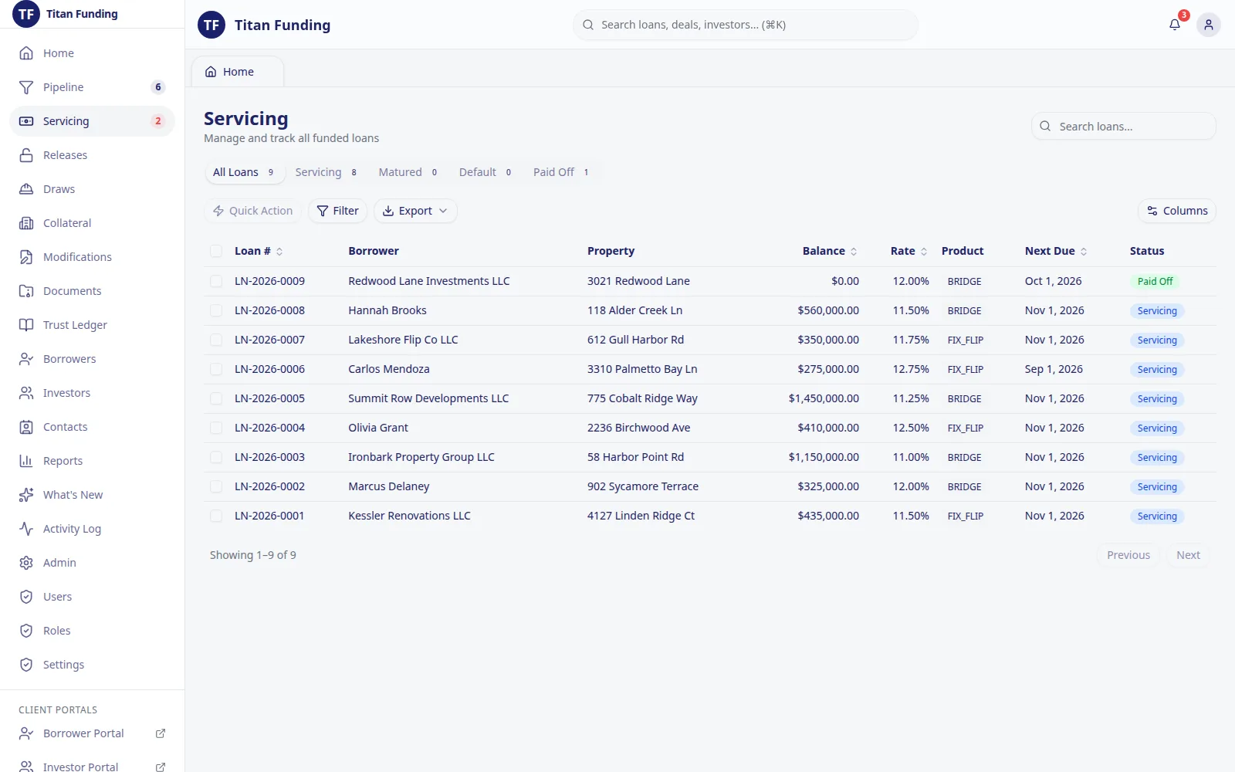Sort by Rate column

908,251
